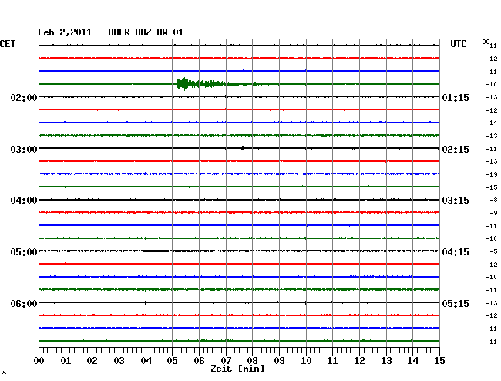Click the DC value -15

(x=492, y=187)
